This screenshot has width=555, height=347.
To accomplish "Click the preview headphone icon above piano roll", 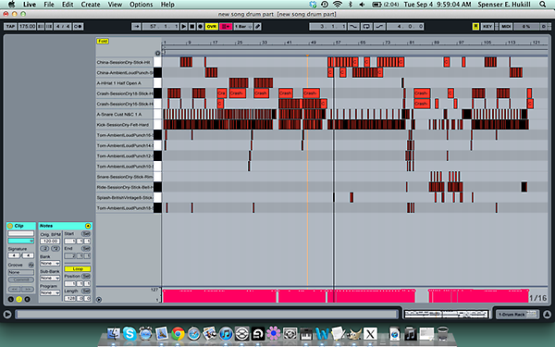I will [157, 53].
